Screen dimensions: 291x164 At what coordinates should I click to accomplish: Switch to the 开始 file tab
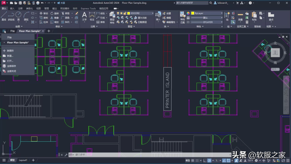point(12,31)
